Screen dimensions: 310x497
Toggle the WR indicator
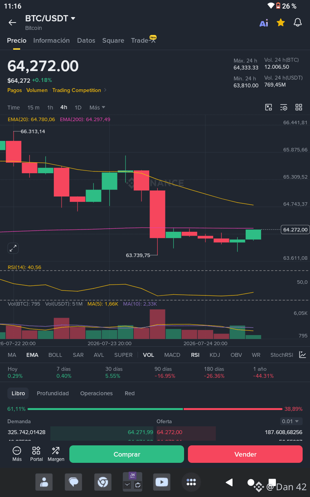[256, 355]
